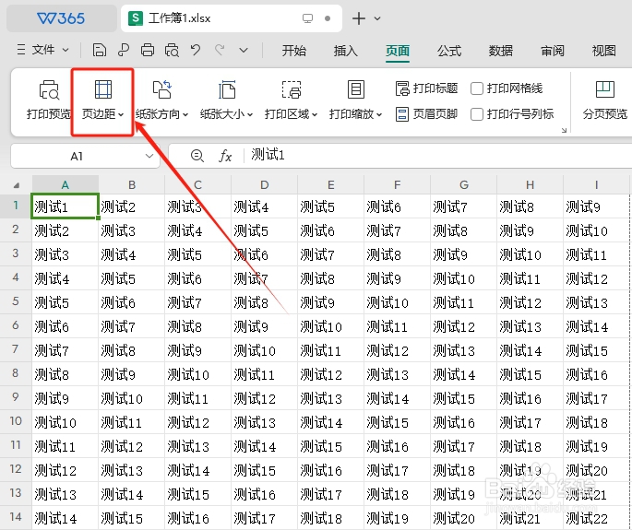Switch to the 数据 tab

coord(501,51)
